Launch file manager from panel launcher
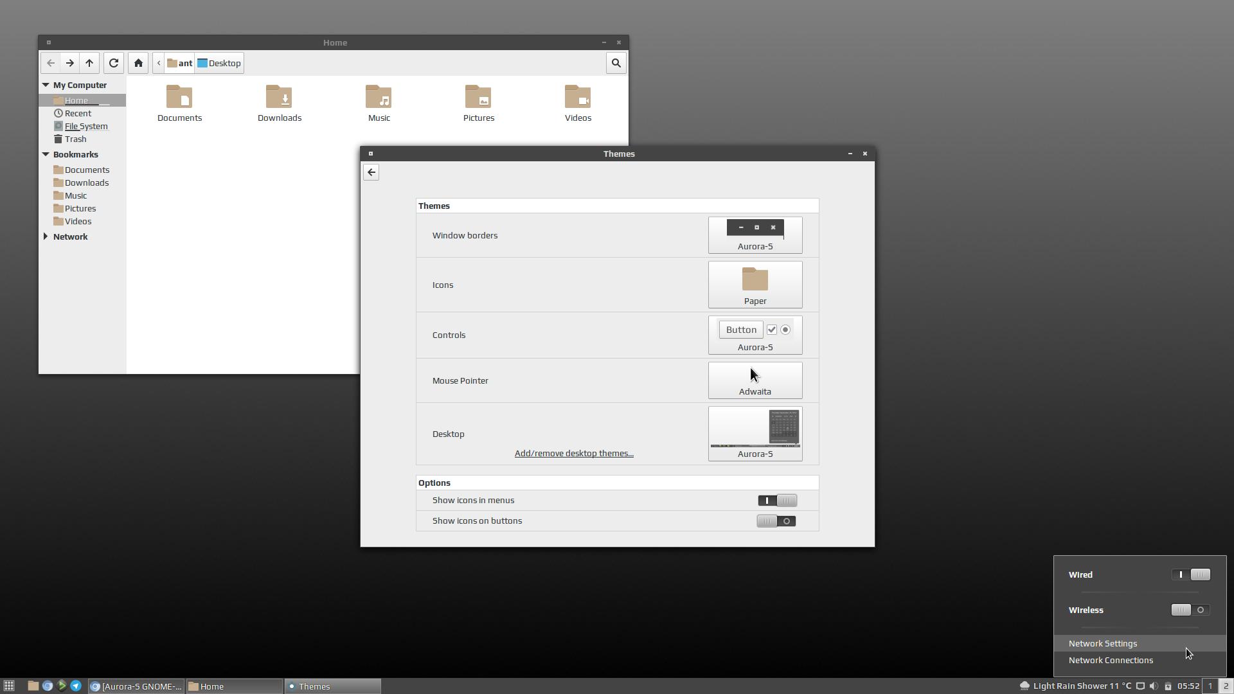 pos(33,686)
